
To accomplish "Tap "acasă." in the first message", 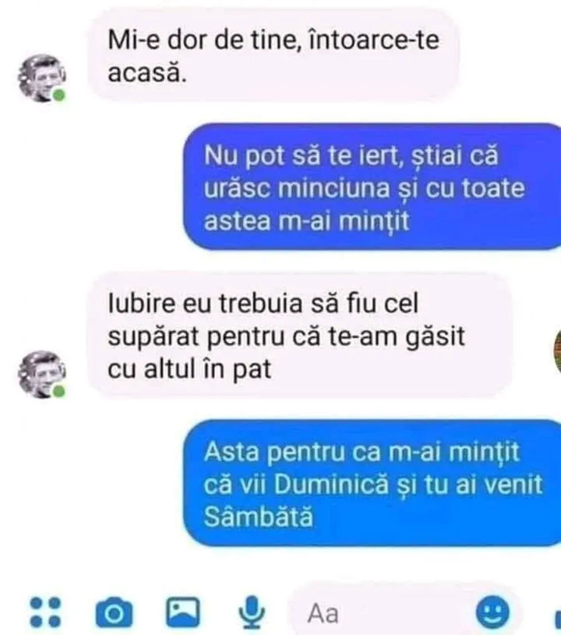I will pyautogui.click(x=147, y=73).
